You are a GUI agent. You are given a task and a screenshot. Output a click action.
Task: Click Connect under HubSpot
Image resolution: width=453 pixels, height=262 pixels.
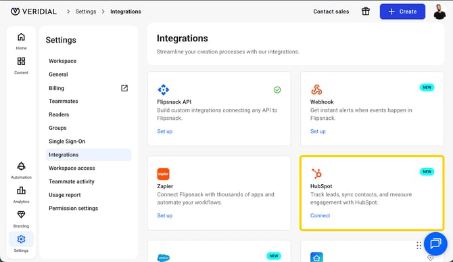pyautogui.click(x=320, y=215)
